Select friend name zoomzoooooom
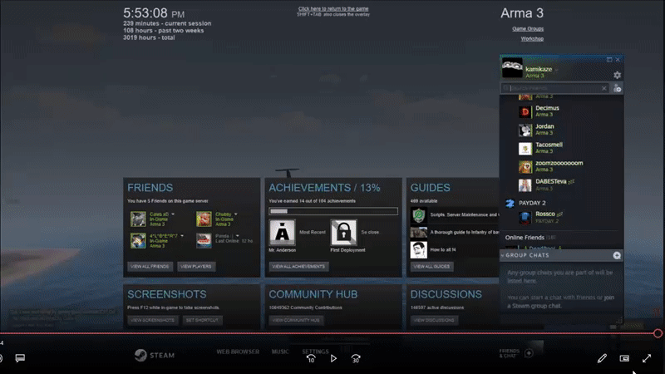The width and height of the screenshot is (665, 374). click(x=559, y=163)
